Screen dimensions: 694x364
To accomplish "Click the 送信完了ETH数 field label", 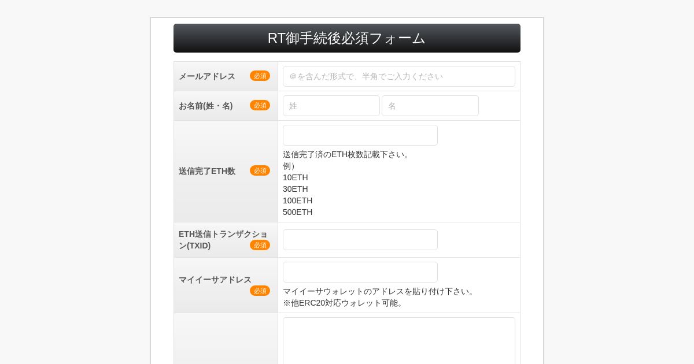I will coord(207,171).
